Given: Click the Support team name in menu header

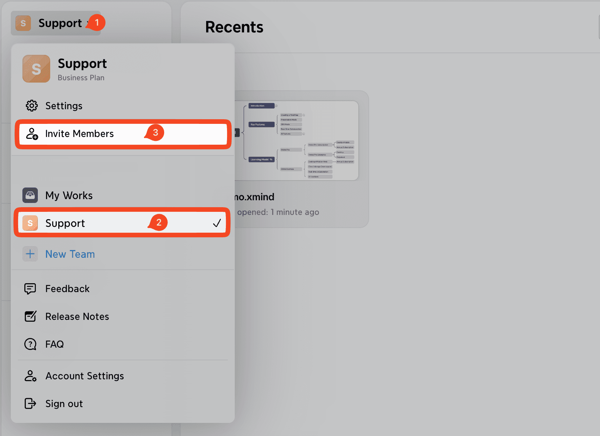Looking at the screenshot, I should [82, 63].
